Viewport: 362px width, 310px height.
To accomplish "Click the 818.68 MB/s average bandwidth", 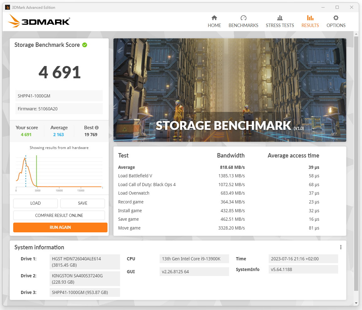I will (232, 167).
